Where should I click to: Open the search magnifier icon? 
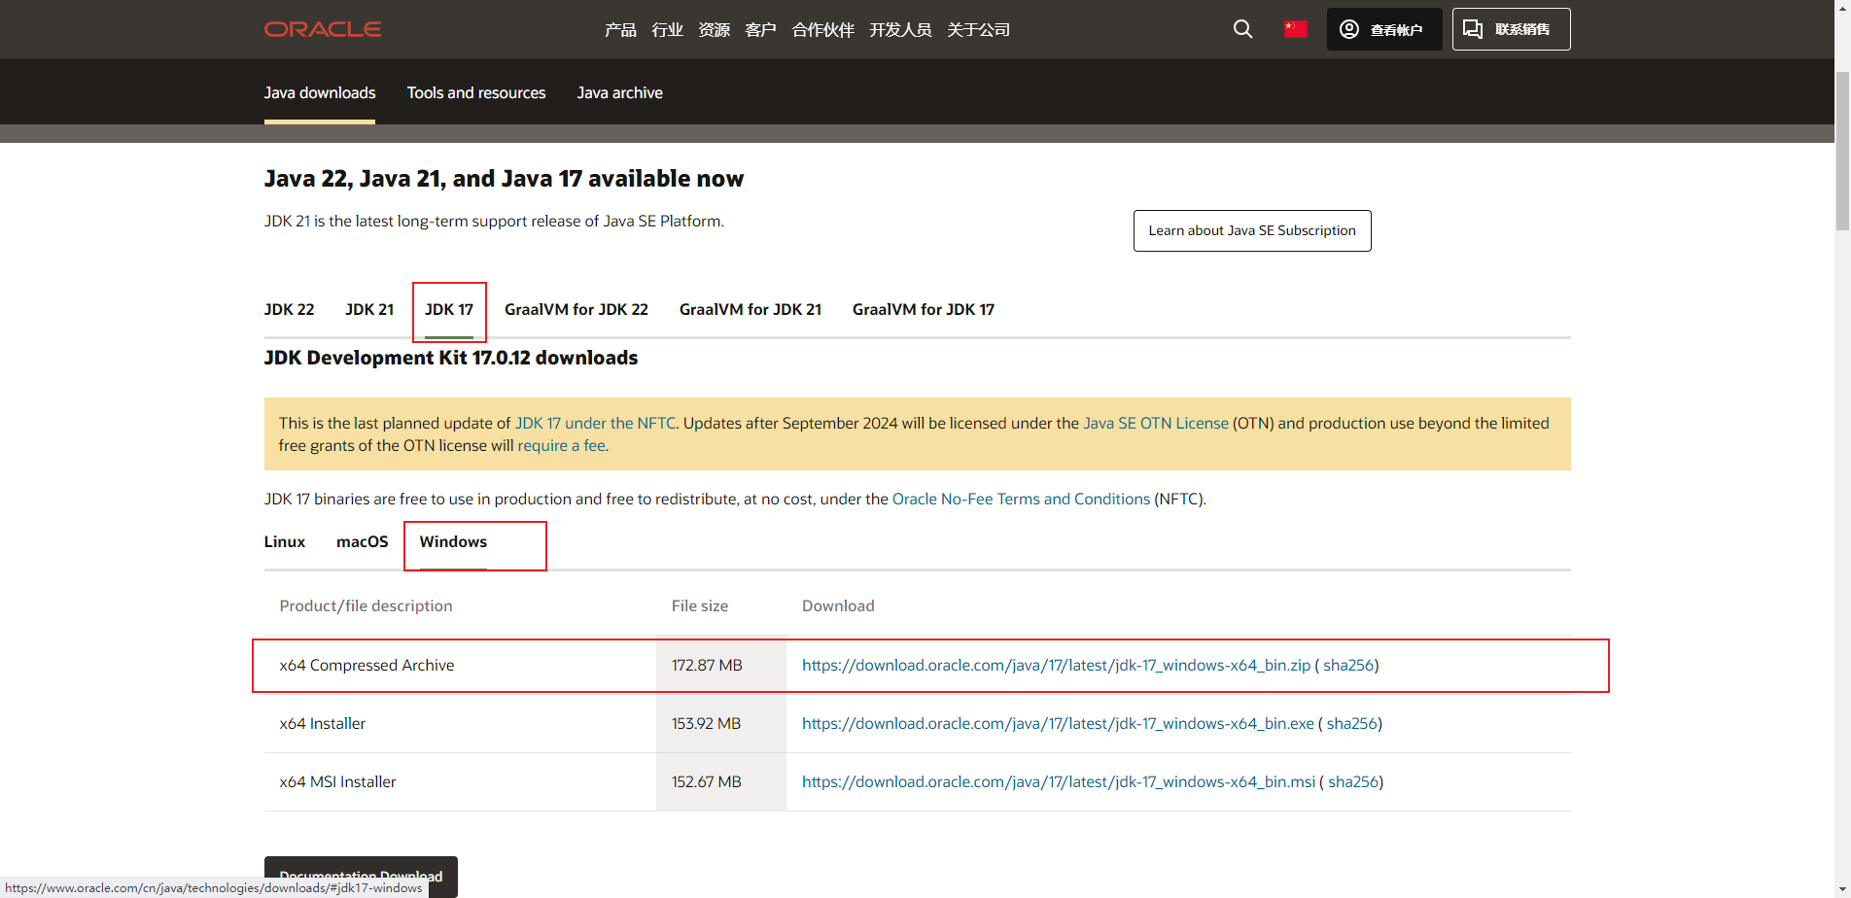[x=1242, y=29]
